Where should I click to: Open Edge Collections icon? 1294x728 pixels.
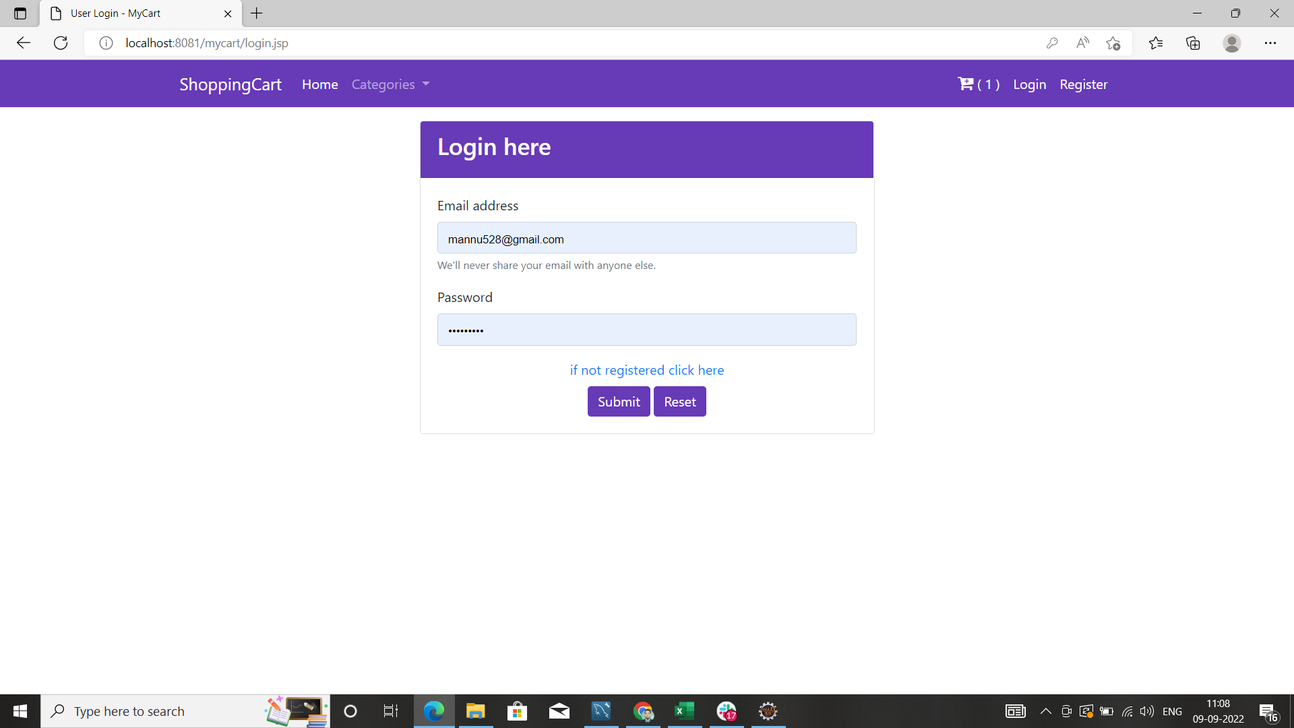point(1193,42)
